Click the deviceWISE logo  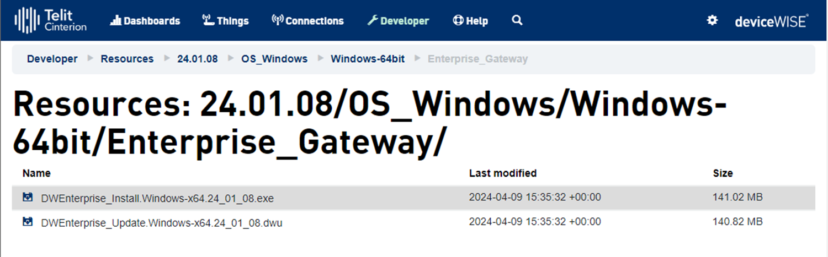click(771, 21)
